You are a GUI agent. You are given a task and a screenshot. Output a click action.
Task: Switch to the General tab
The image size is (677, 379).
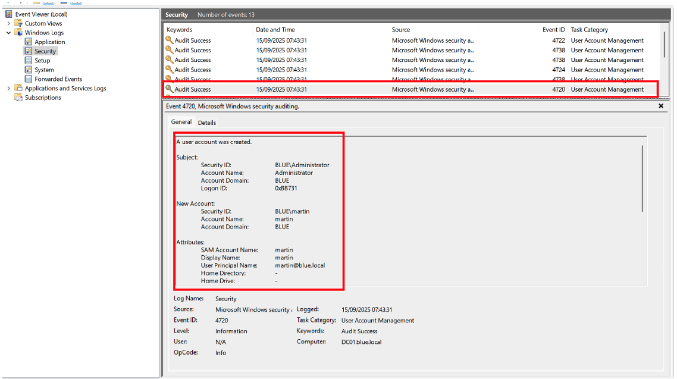[181, 122]
